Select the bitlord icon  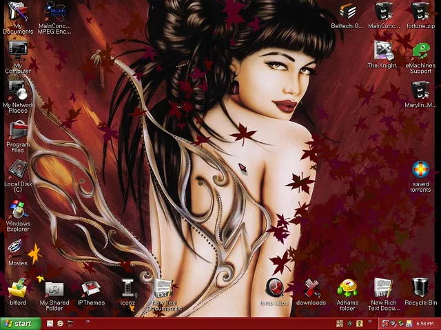18,287
